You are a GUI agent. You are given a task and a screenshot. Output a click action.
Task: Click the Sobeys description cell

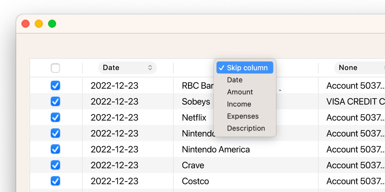[196, 101]
